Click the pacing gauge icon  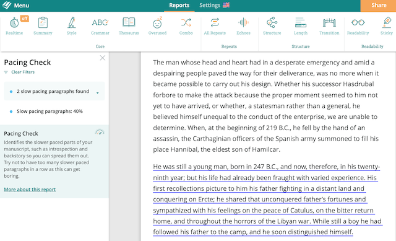click(100, 132)
